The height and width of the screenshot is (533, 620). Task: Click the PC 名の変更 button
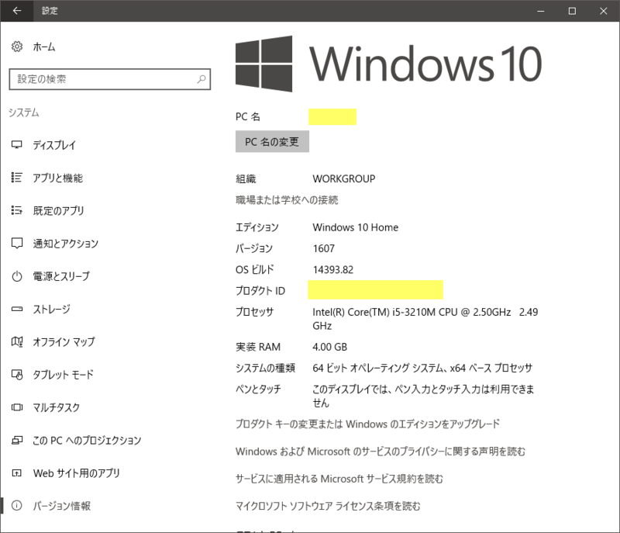click(272, 142)
